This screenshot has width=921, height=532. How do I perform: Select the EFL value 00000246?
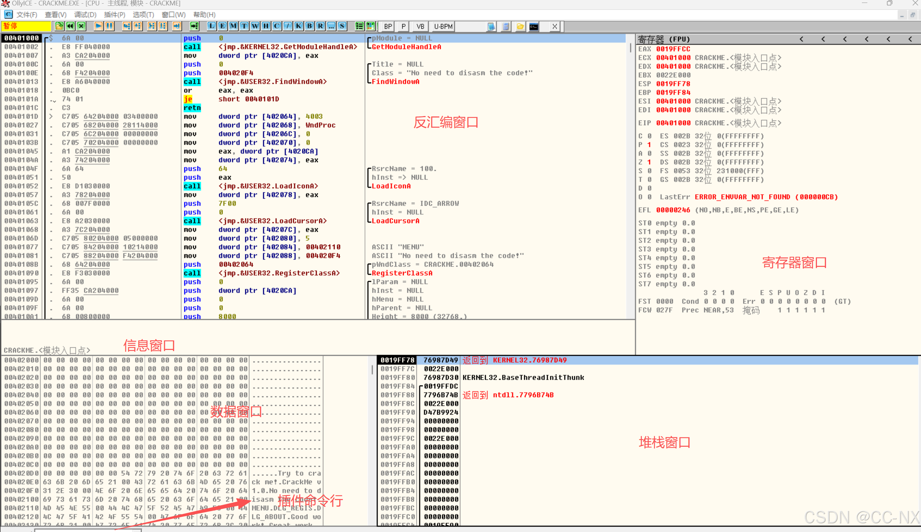[673, 210]
